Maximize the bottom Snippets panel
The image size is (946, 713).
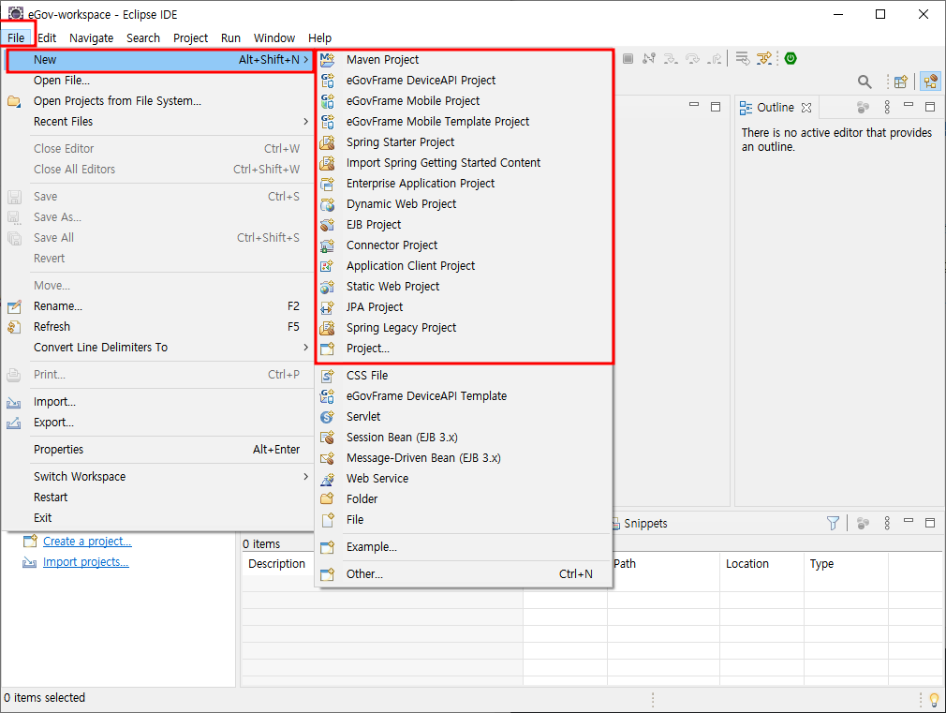pyautogui.click(x=930, y=522)
